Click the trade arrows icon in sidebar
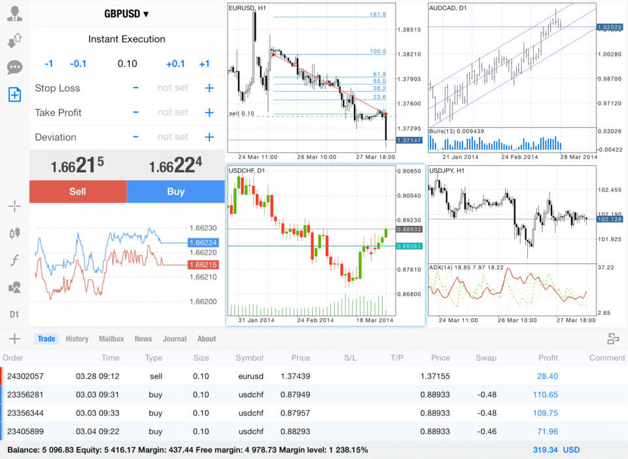 click(x=14, y=41)
